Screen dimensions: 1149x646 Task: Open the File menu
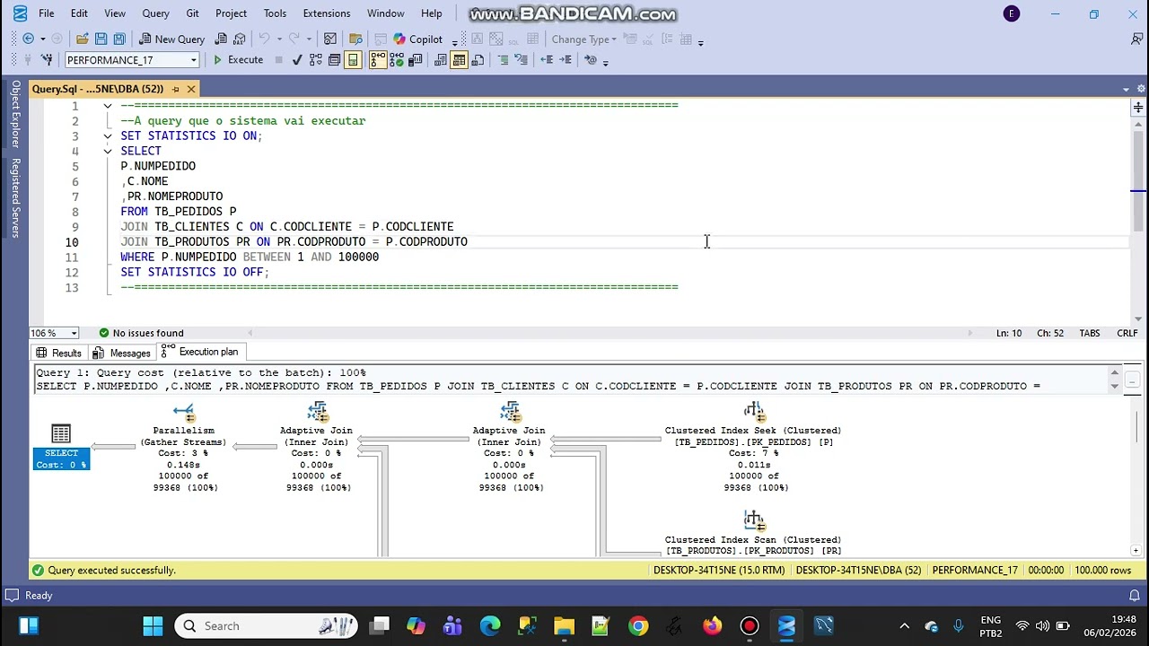[46, 13]
